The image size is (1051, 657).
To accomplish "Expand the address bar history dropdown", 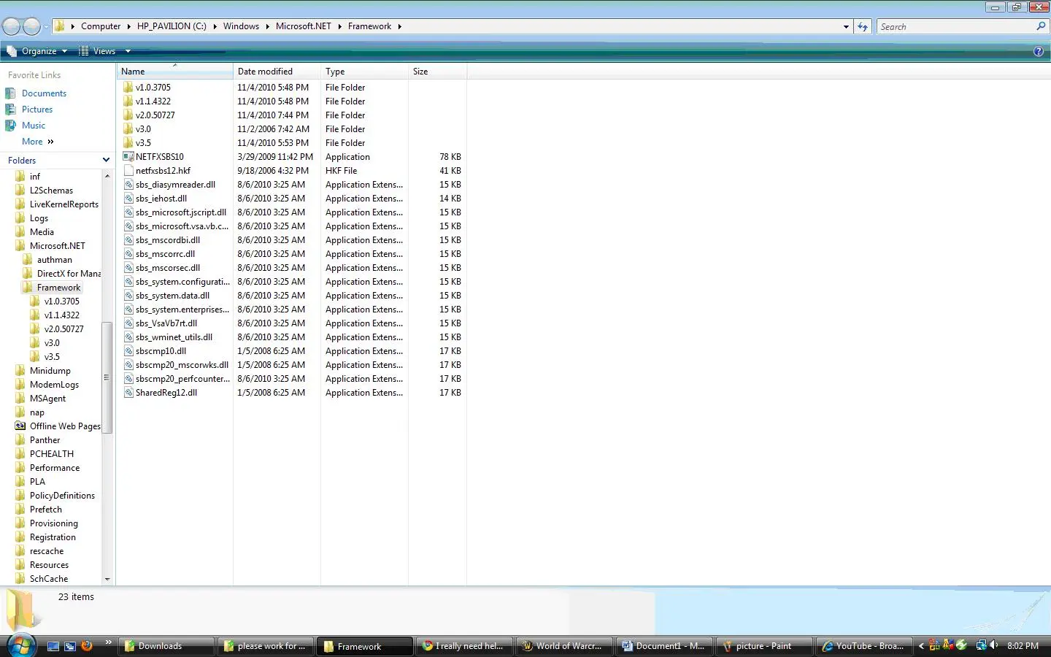I will point(846,27).
